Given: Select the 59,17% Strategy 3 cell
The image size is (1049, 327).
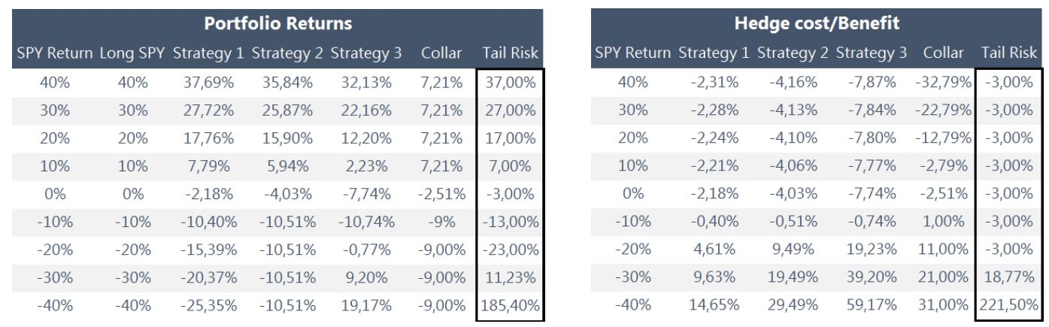Looking at the screenshot, I should pos(872,306).
